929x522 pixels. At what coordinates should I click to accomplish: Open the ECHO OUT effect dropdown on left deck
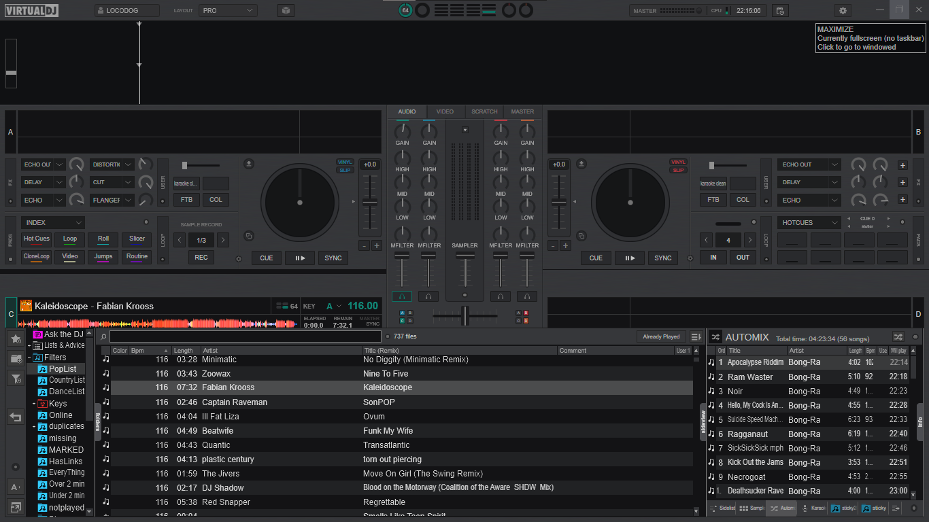[44, 164]
